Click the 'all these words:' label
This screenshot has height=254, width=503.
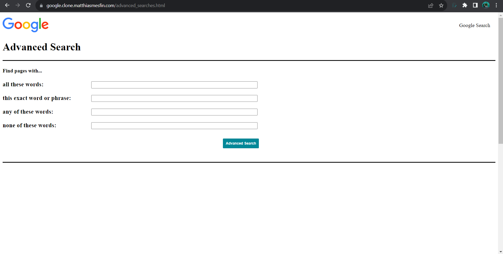pos(23,84)
